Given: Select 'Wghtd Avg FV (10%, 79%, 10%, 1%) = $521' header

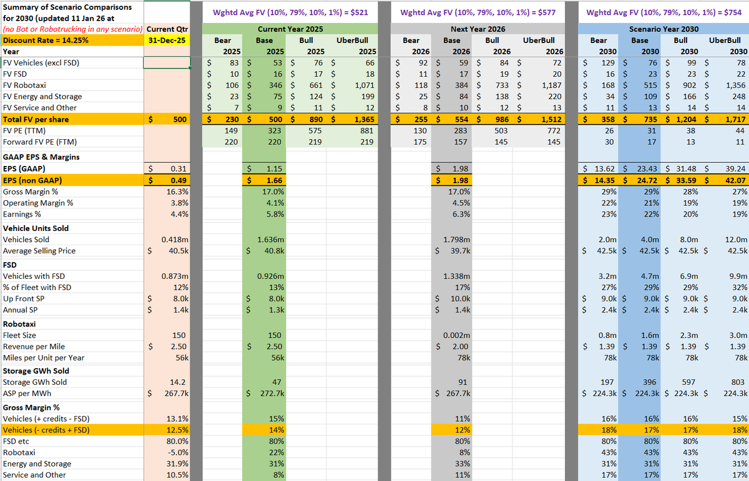Looking at the screenshot, I should point(290,12).
